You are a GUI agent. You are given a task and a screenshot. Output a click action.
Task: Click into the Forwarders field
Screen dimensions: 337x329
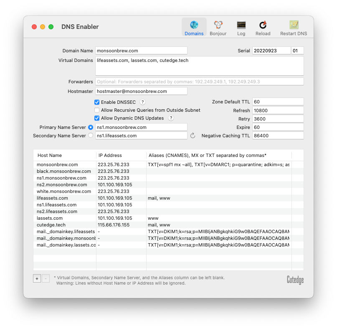199,82
